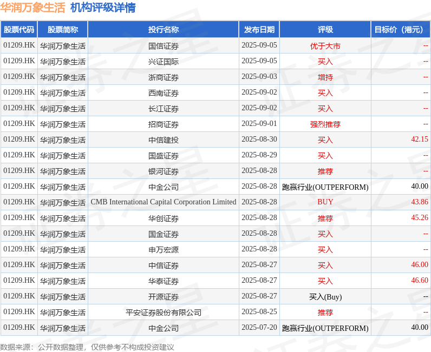Click the 01209.HK code in 国信证券 row

19,45
